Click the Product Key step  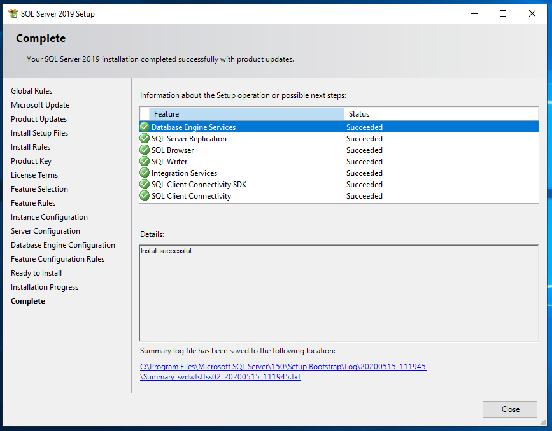31,161
